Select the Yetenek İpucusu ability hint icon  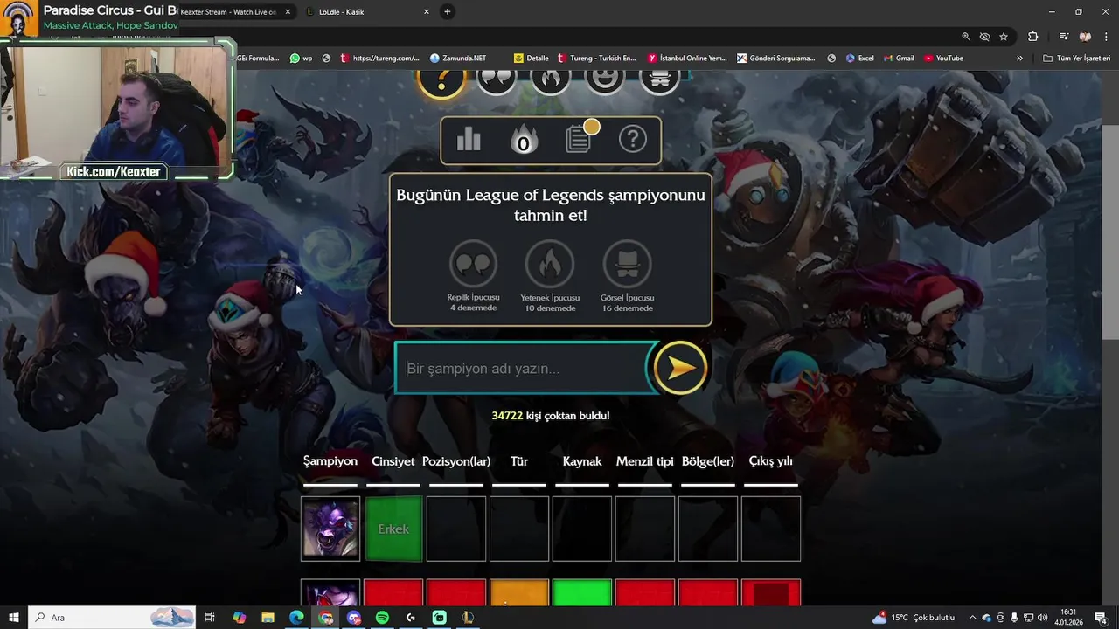click(x=550, y=264)
